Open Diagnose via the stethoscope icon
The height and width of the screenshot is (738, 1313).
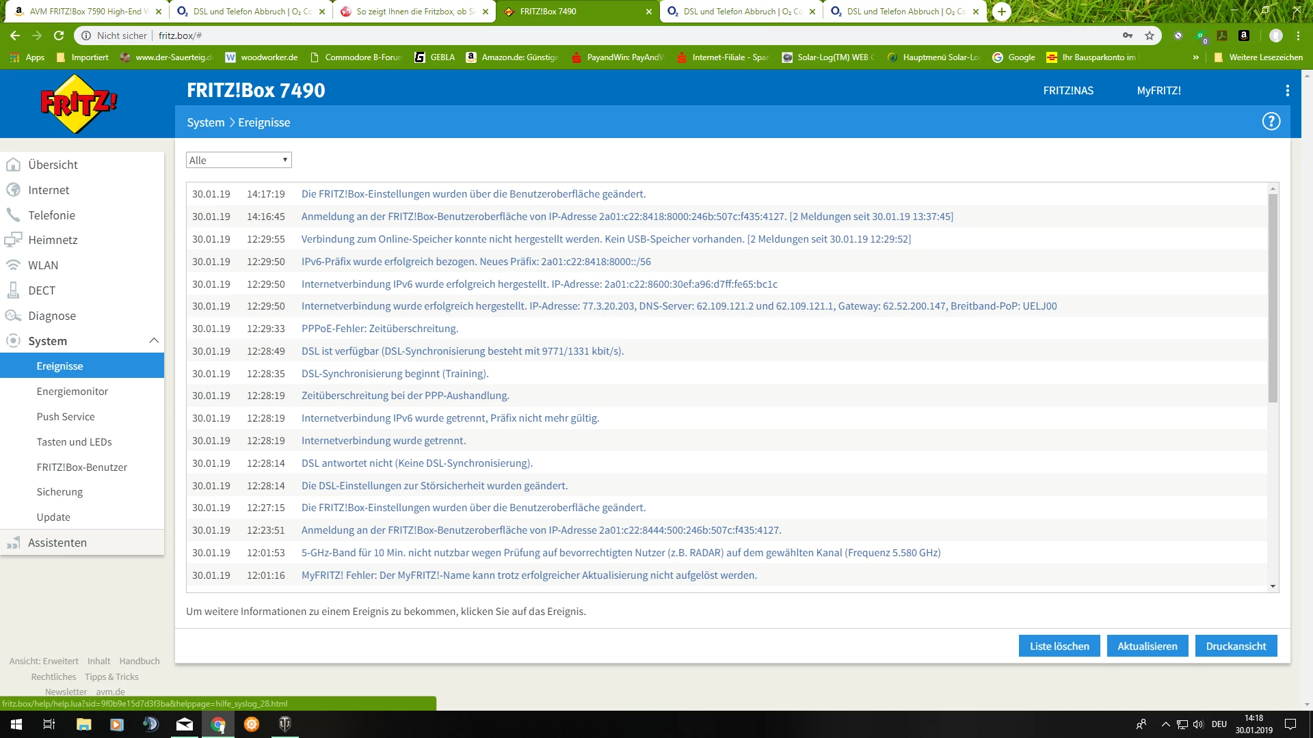pyautogui.click(x=13, y=316)
